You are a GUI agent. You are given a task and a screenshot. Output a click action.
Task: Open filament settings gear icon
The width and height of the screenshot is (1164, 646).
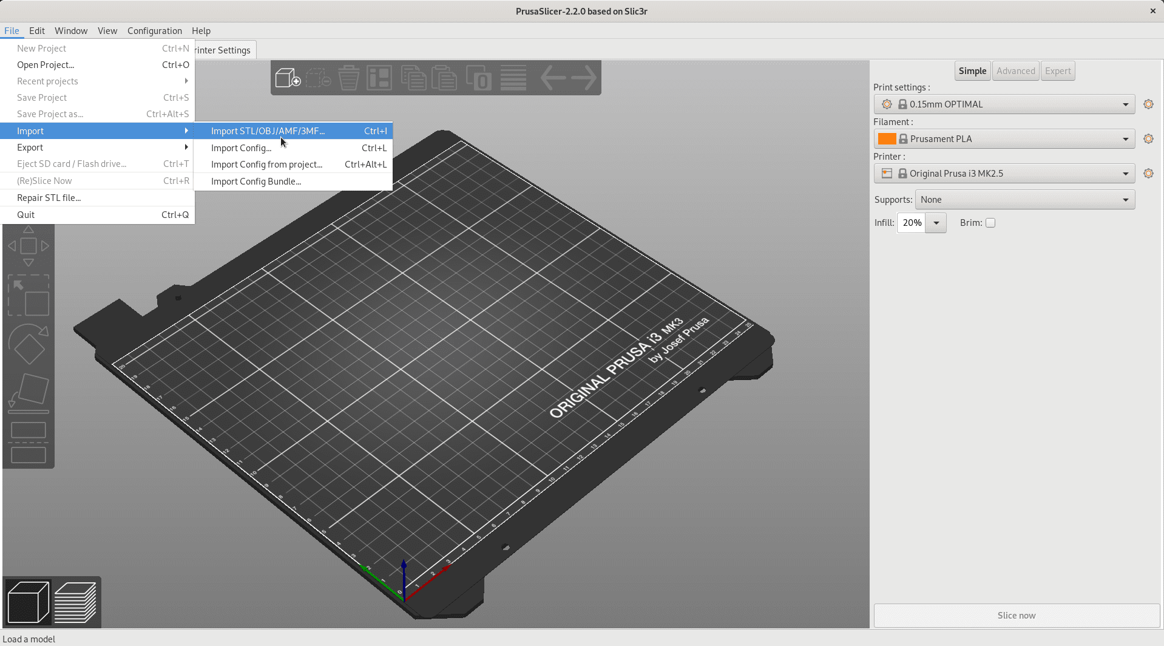[1148, 139]
